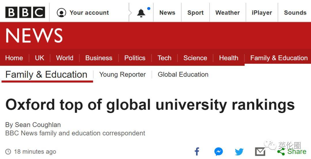Click the NEWS banner logo
Viewport: 311px width, 159px height.
34,36
